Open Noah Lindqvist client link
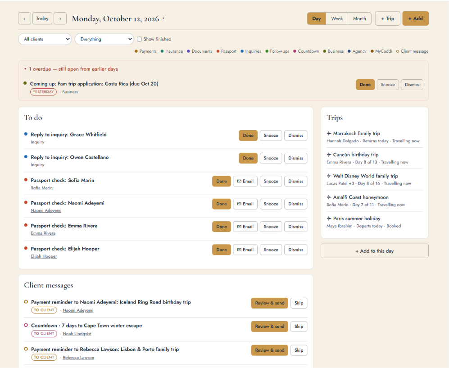Image resolution: width=449 pixels, height=368 pixels. [77, 334]
